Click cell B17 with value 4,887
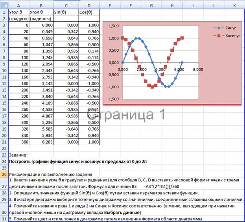 (41, 116)
